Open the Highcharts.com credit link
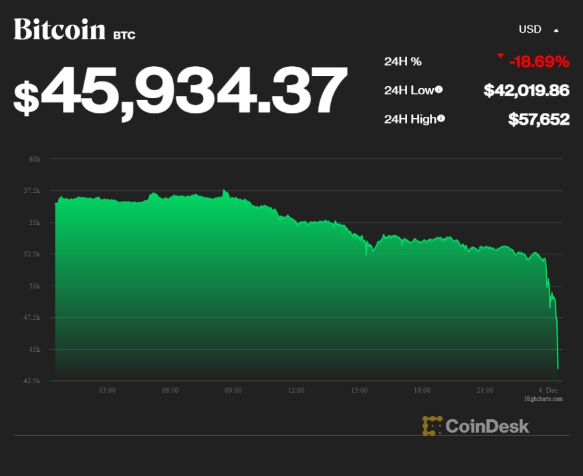 click(x=544, y=399)
